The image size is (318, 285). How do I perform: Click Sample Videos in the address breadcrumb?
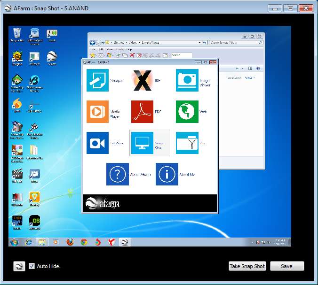click(150, 43)
